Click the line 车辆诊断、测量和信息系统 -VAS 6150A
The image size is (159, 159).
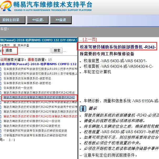121,101
